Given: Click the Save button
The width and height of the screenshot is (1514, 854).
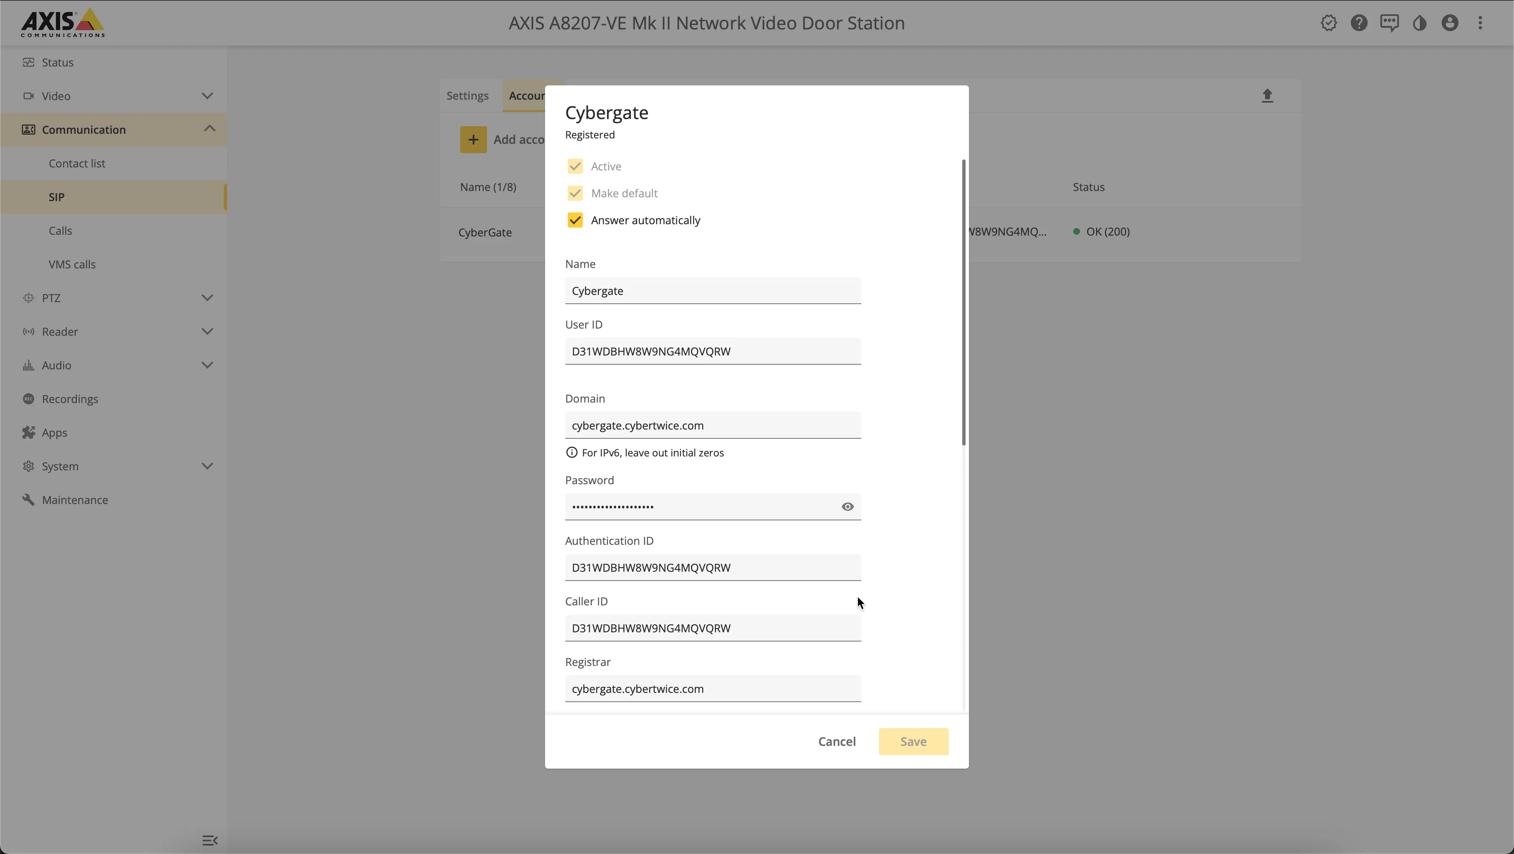Looking at the screenshot, I should pos(913,742).
